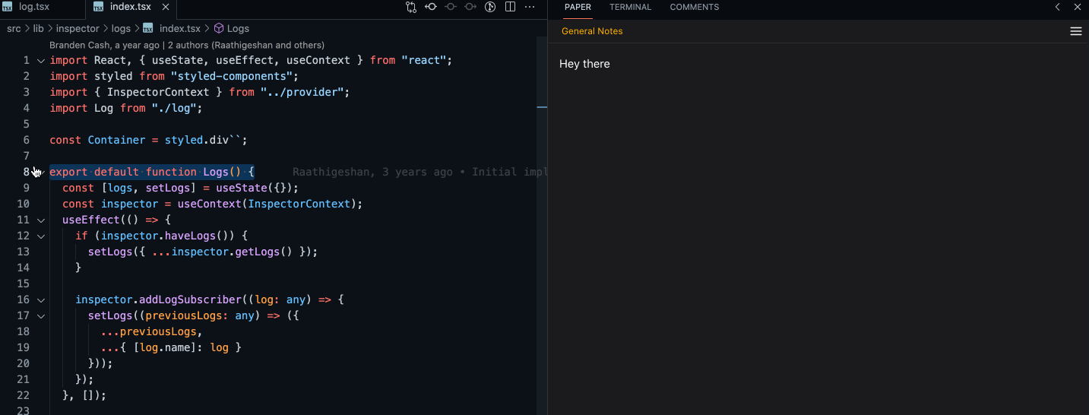1089x415 pixels.
Task: Close the side panel with the X
Action: [1077, 7]
